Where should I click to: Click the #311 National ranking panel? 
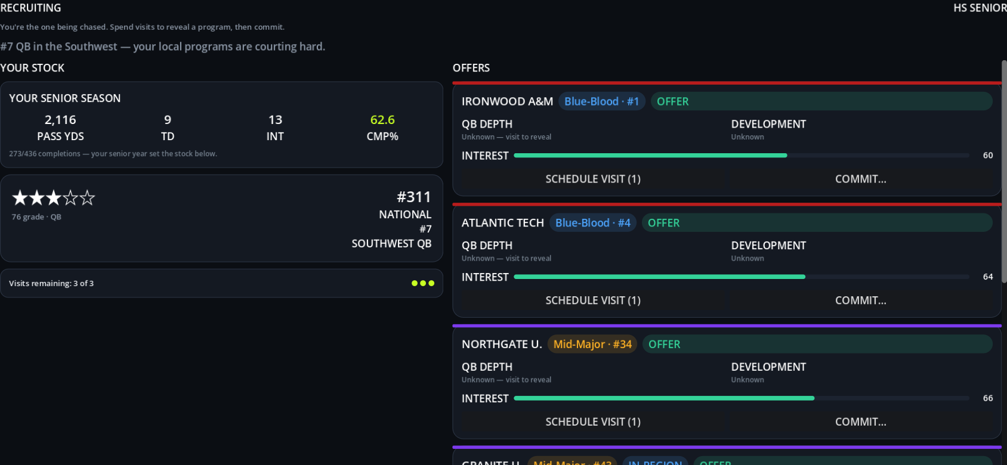point(221,218)
